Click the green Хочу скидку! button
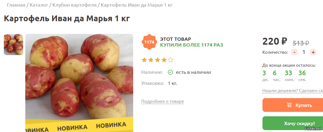This screenshot has height=132, width=323. pyautogui.click(x=293, y=123)
